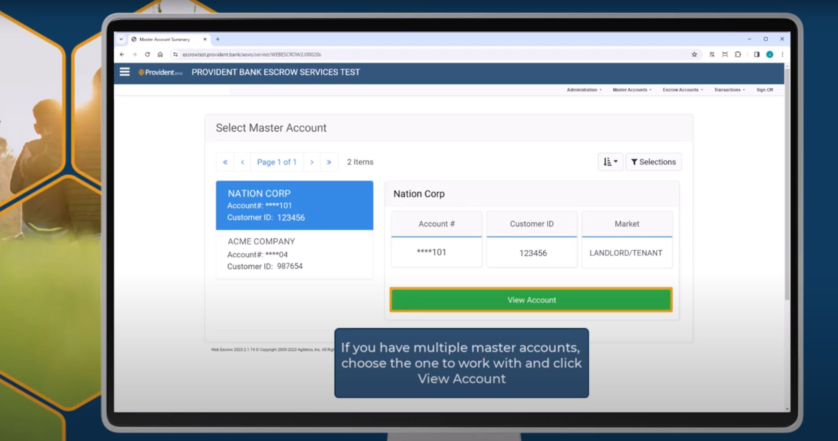Click the Market column header
Viewport: 838px width, 441px height.
(627, 224)
